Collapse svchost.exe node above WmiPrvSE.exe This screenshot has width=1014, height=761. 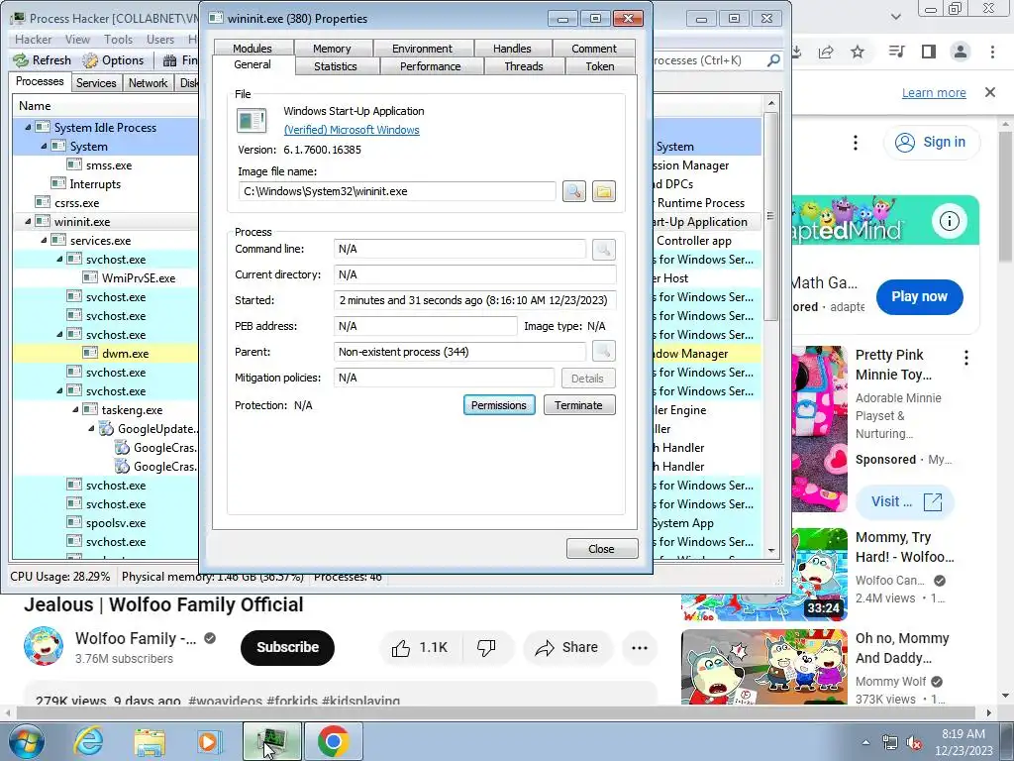(59, 260)
